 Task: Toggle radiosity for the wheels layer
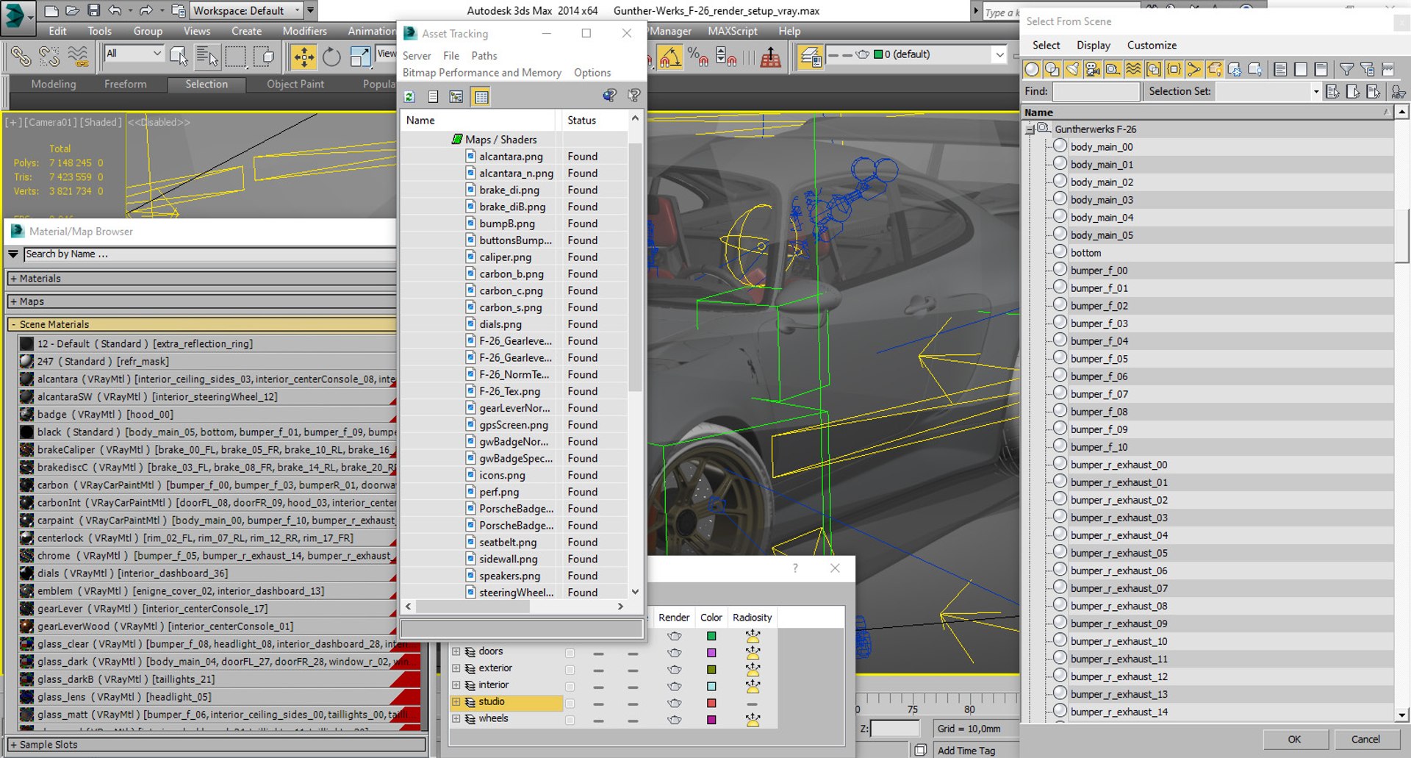tap(753, 721)
